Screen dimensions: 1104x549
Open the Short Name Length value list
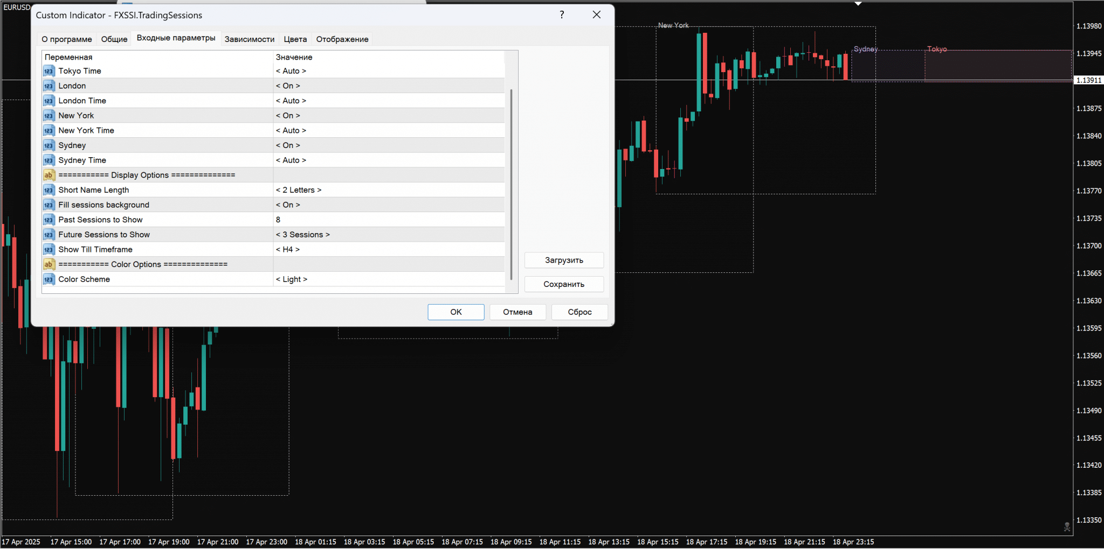299,190
